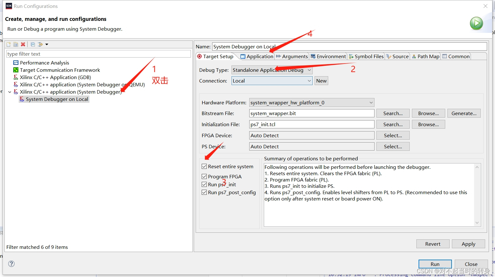Click the Run button
This screenshot has height=277, width=495.
coord(435,264)
